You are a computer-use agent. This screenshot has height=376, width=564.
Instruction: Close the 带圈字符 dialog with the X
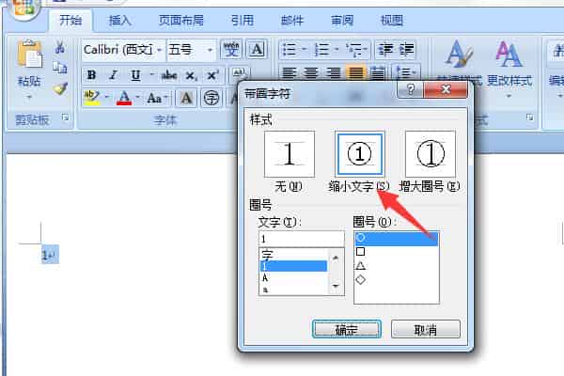coord(446,89)
